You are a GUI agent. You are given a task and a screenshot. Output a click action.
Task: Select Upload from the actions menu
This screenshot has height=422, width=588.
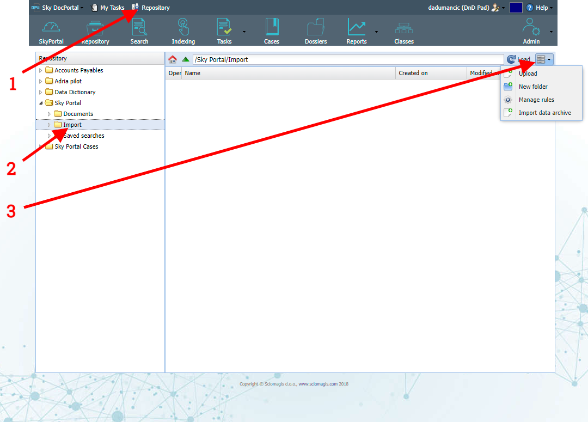541,74
